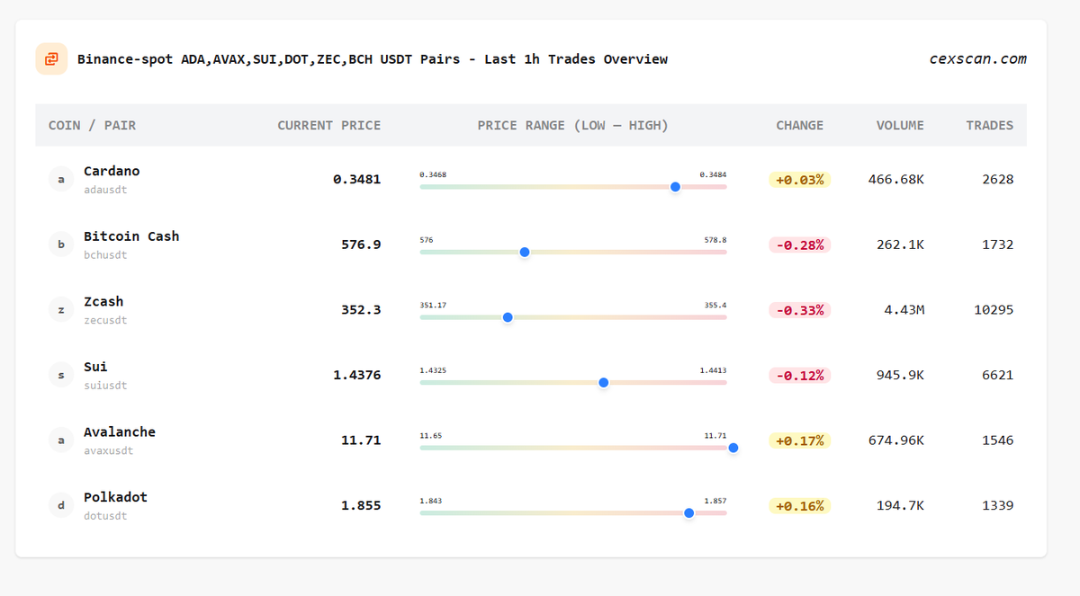The image size is (1080, 596).
Task: Click the Sui price 1.4376
Action: (x=356, y=375)
